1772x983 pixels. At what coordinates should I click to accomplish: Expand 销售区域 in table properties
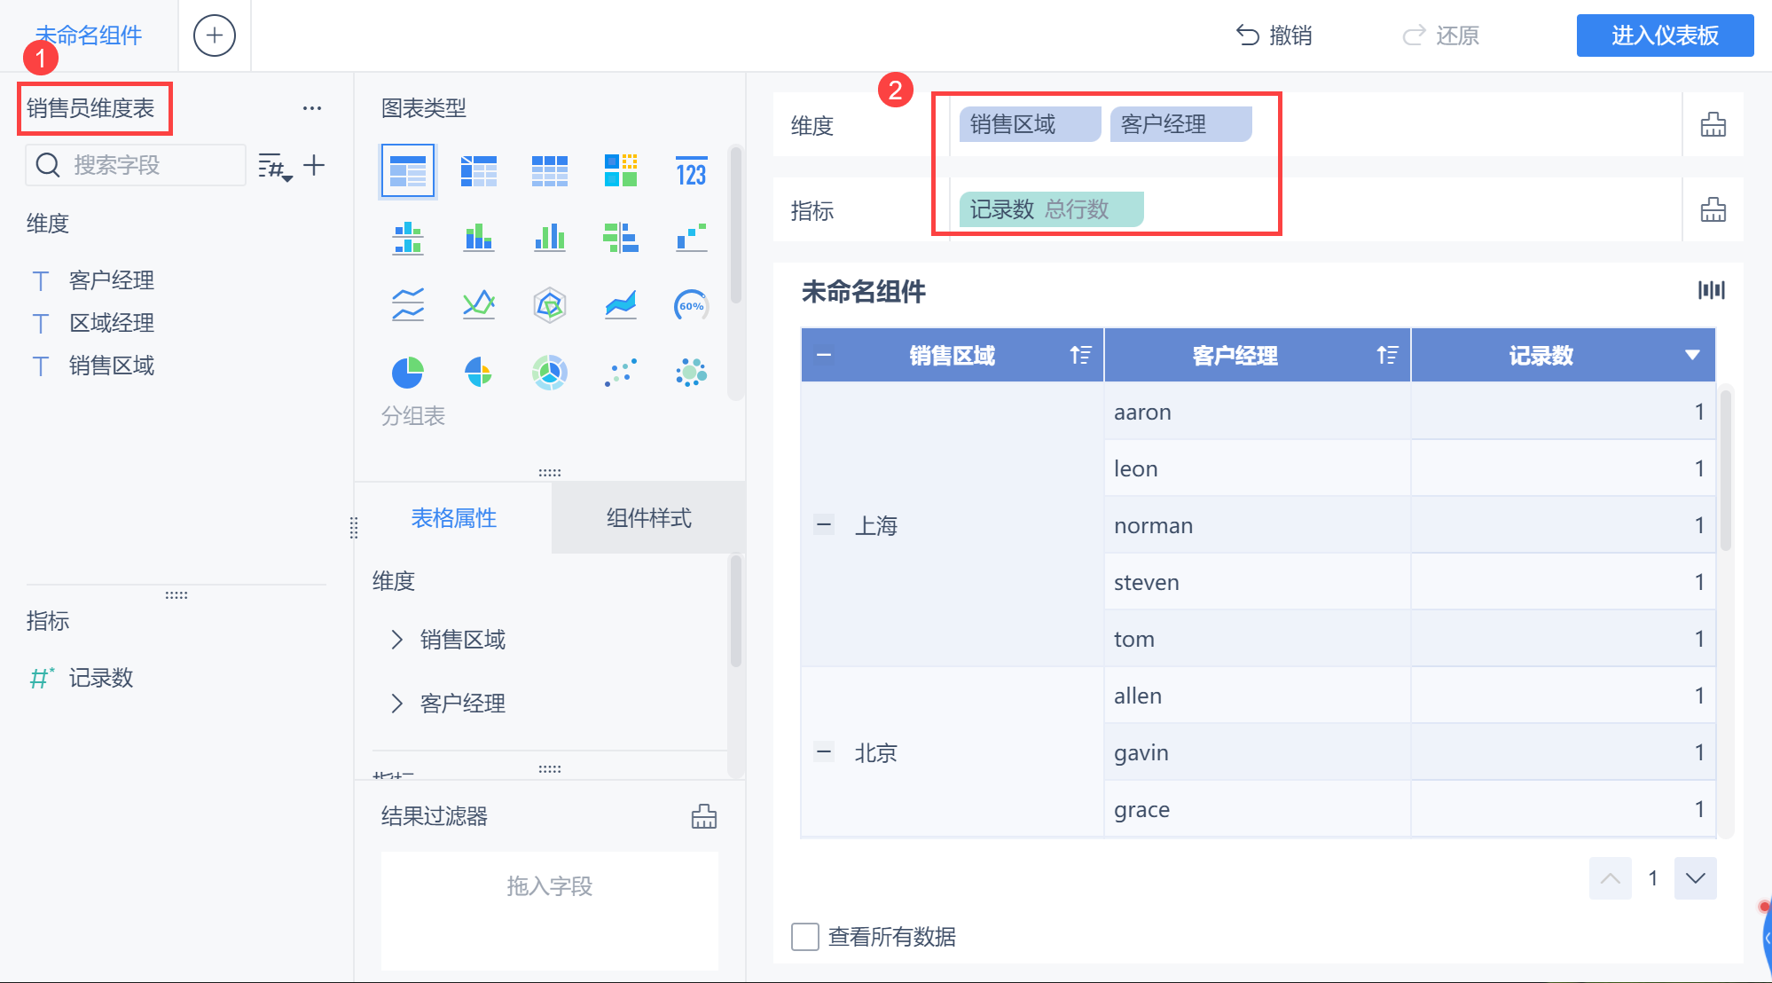click(396, 640)
